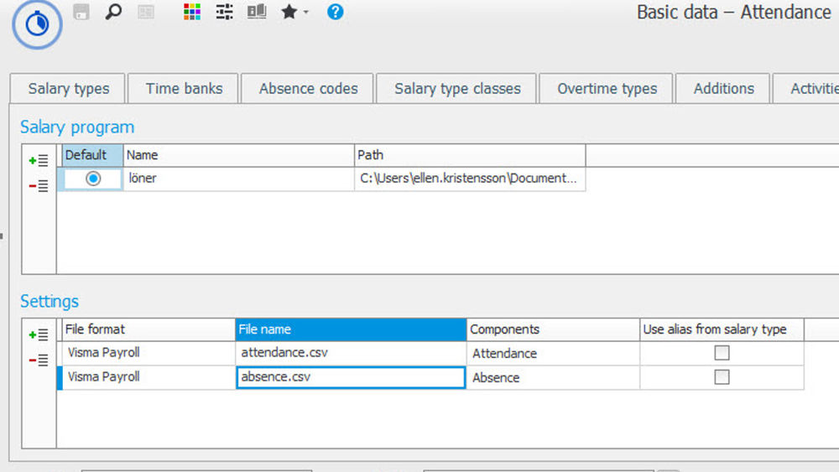
Task: Enable alias checkbox for attendance.csv row
Action: coord(722,353)
